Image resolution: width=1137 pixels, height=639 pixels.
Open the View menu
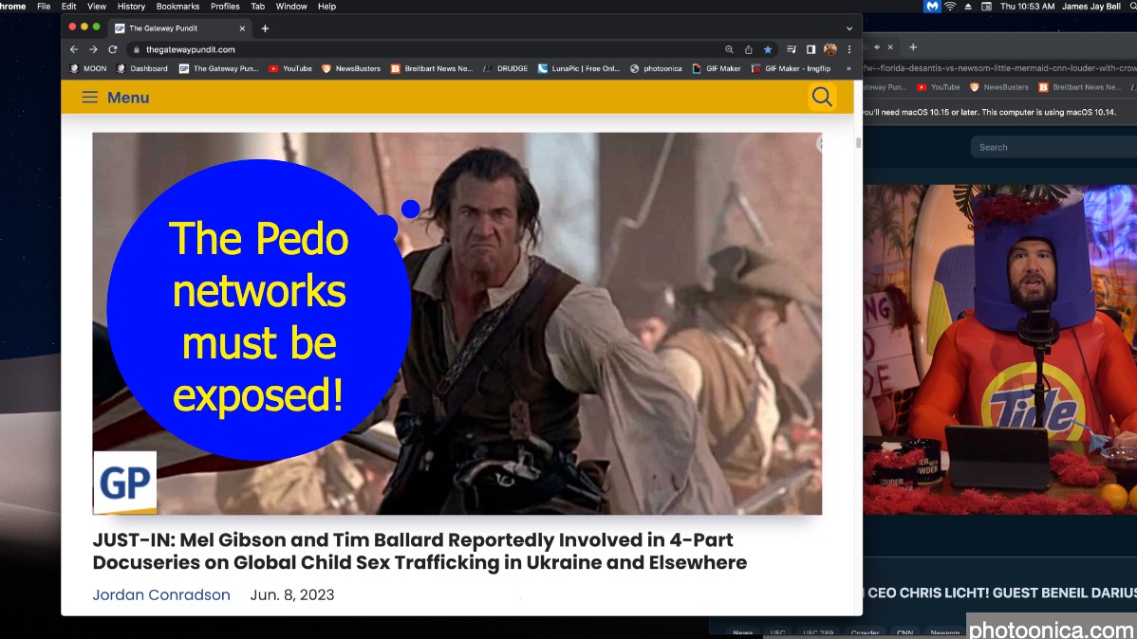97,7
